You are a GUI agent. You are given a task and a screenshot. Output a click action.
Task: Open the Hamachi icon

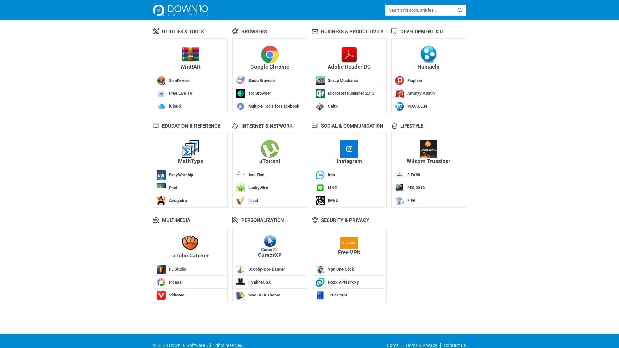tap(428, 54)
